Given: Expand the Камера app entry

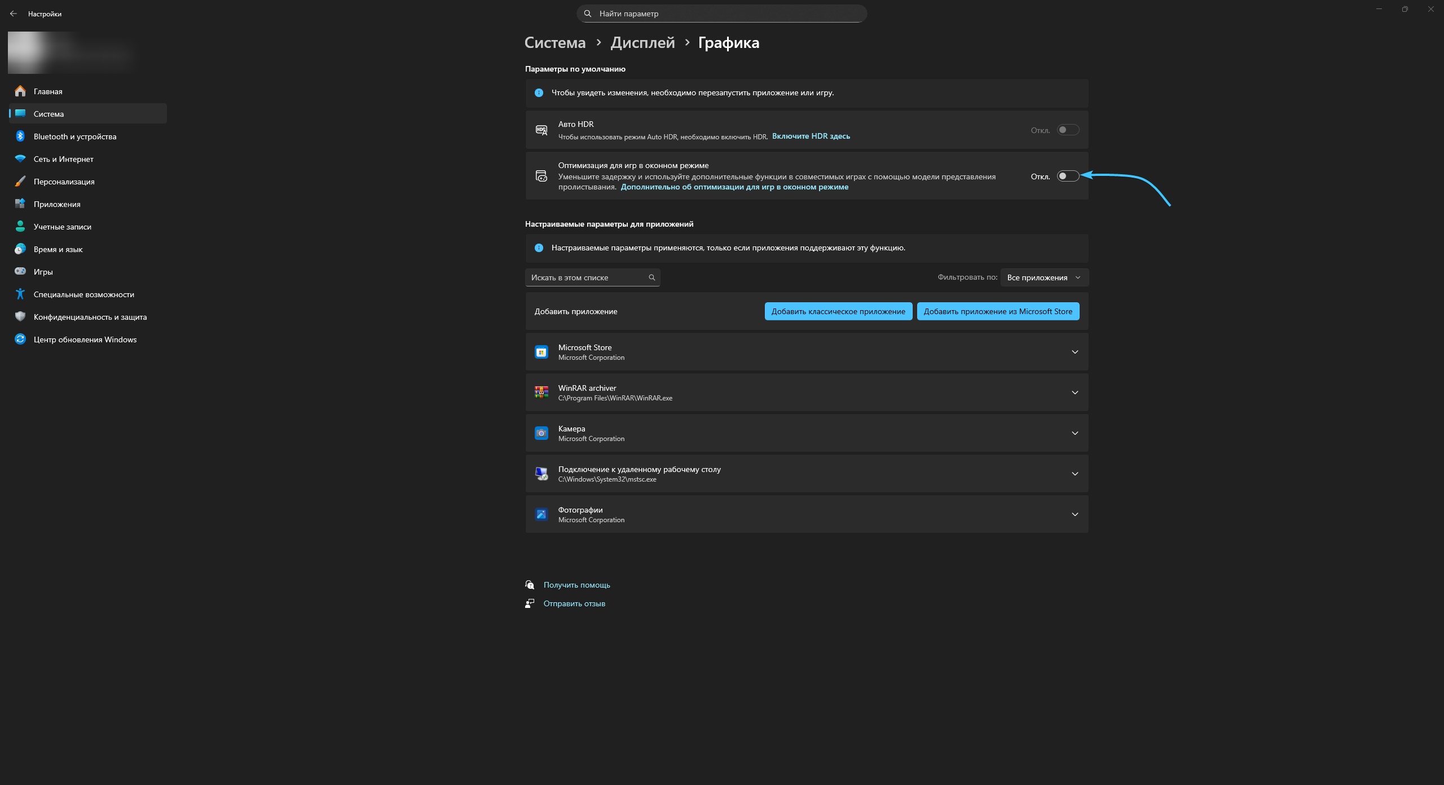Looking at the screenshot, I should pyautogui.click(x=1075, y=433).
